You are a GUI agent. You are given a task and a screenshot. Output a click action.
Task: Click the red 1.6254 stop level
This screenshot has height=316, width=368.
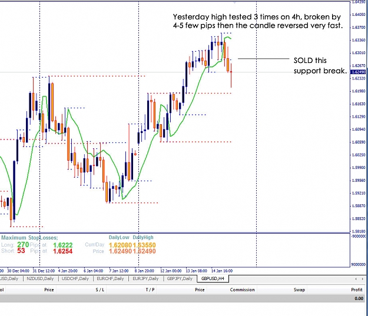tap(62, 251)
